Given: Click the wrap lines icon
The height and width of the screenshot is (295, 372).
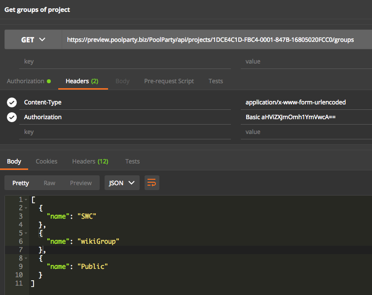Looking at the screenshot, I should pyautogui.click(x=152, y=183).
